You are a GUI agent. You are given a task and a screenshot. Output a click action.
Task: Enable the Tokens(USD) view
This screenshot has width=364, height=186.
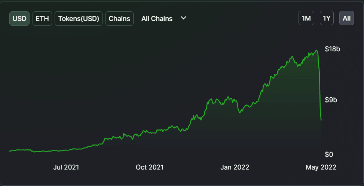[x=79, y=18]
